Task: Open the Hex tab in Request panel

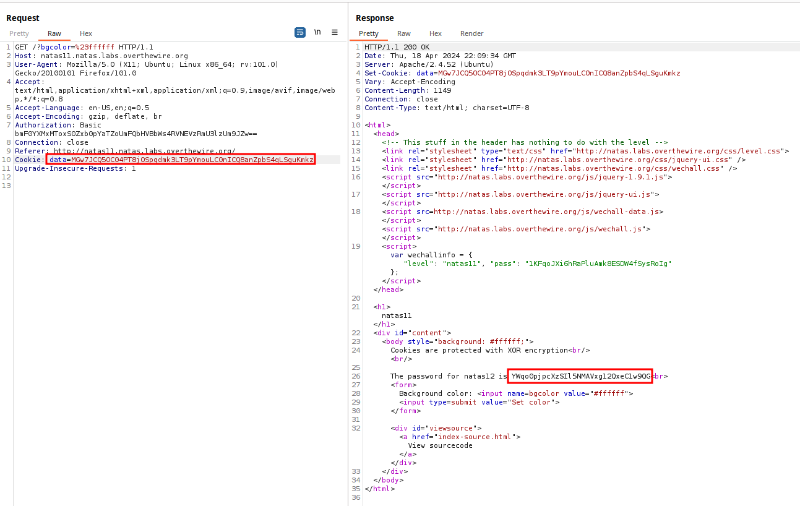Action: 86,33
